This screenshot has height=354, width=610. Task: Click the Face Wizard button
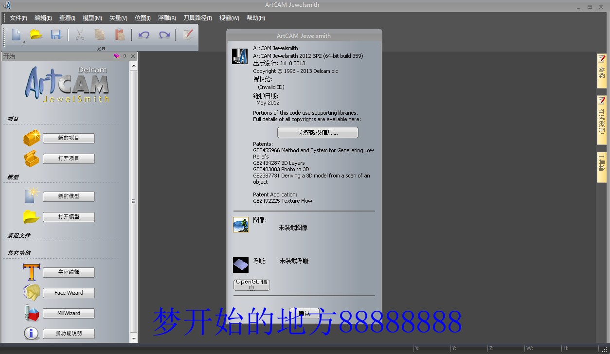pyautogui.click(x=69, y=293)
